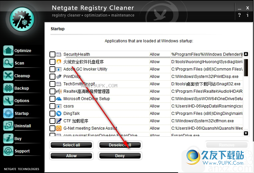The height and width of the screenshot is (173, 254).
Task: Open the Cleanup section
Action: click(x=22, y=76)
